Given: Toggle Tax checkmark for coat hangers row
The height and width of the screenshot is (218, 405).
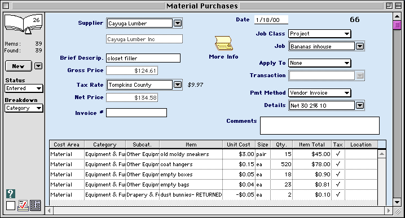Looking at the screenshot, I should pos(338,164).
